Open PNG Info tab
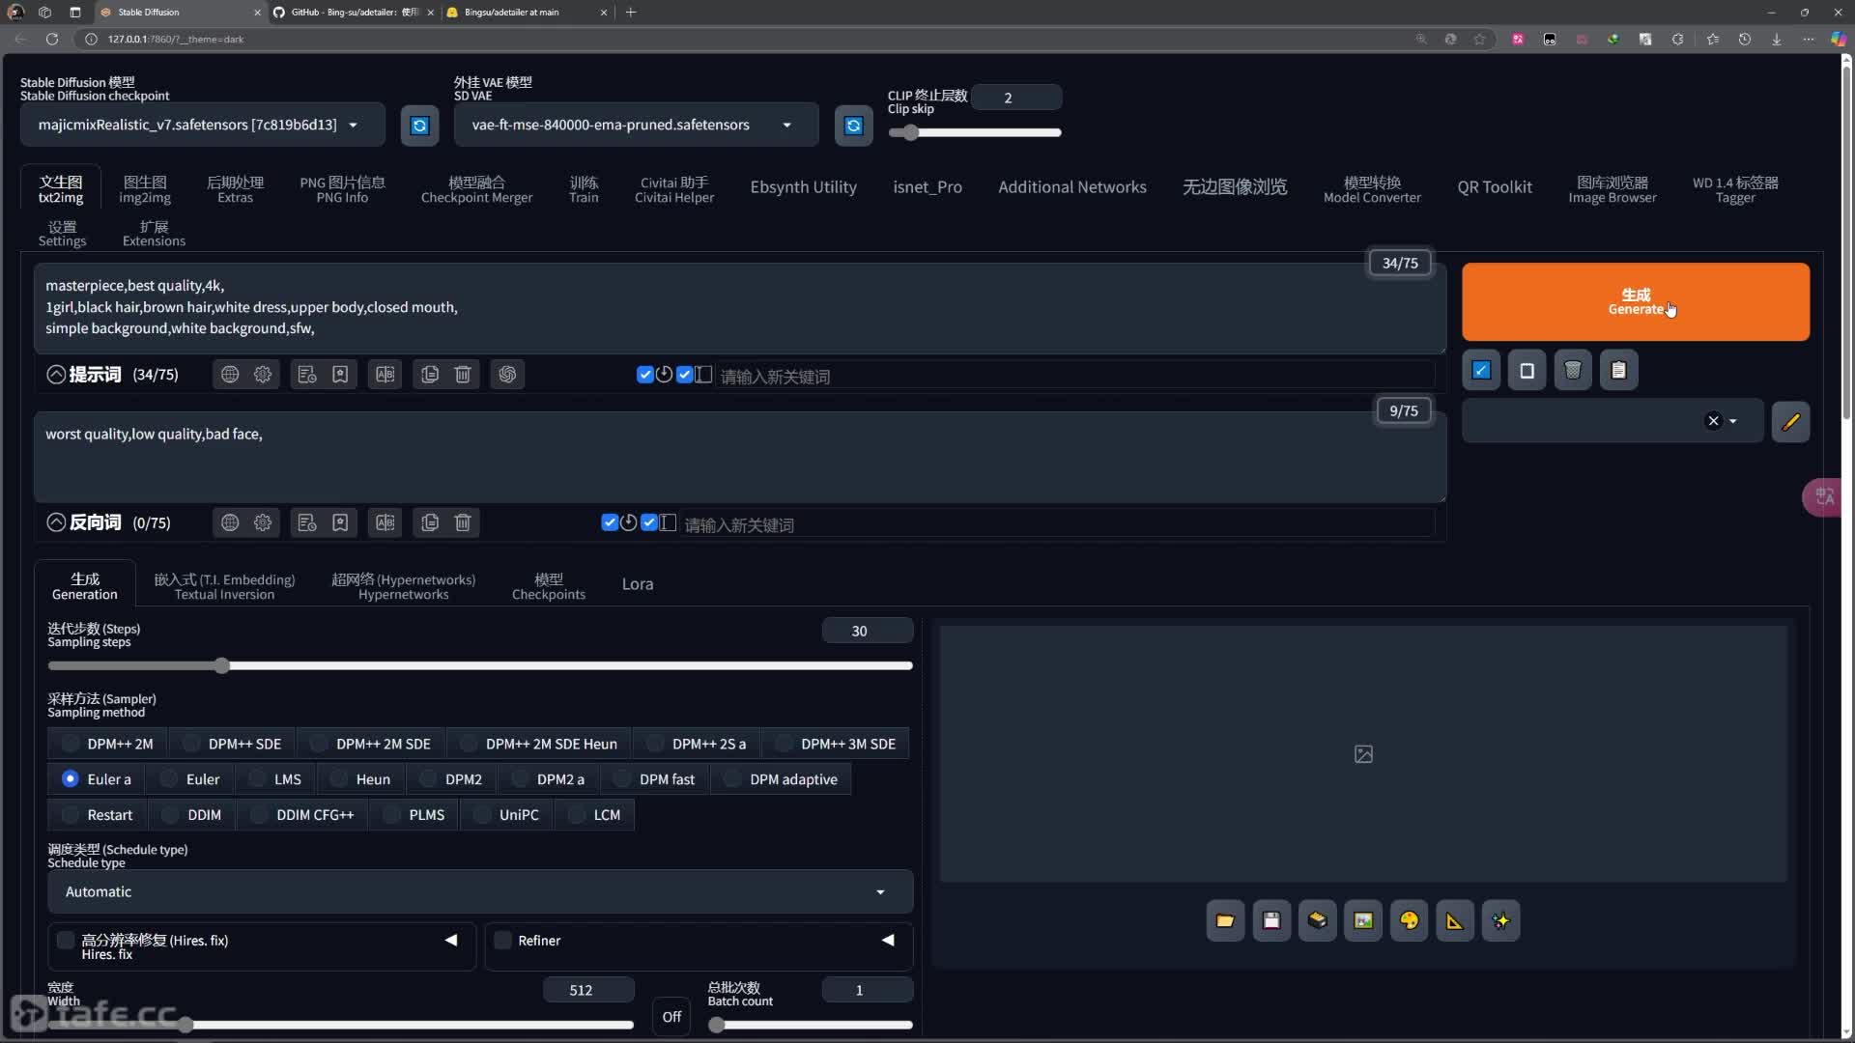Image resolution: width=1855 pixels, height=1043 pixels. [342, 189]
